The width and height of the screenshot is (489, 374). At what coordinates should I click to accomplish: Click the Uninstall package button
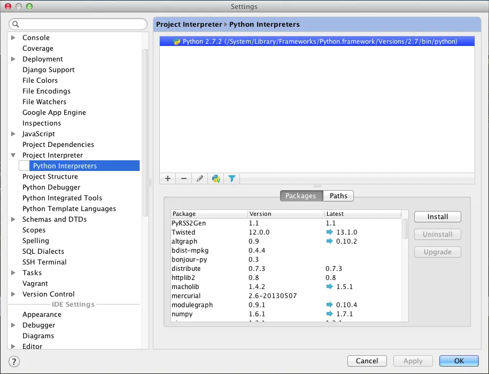tap(438, 235)
